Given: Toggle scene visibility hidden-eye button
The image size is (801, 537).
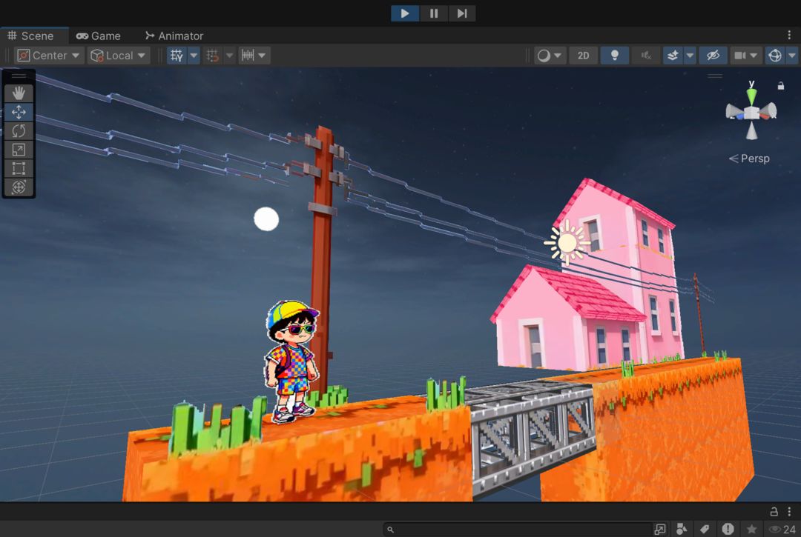Looking at the screenshot, I should pyautogui.click(x=713, y=56).
